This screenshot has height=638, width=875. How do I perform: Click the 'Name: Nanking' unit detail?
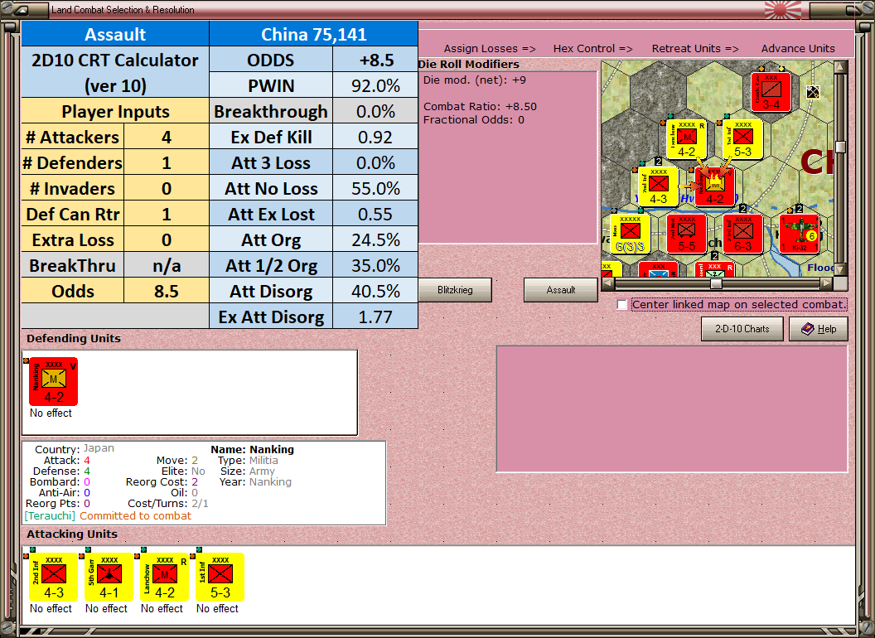click(252, 449)
